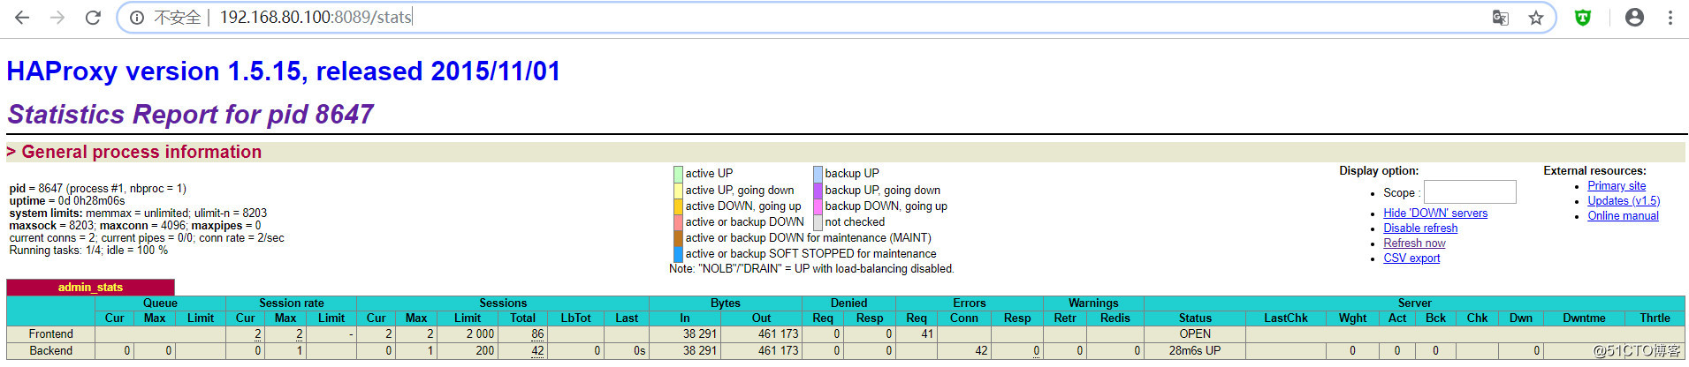Image resolution: width=1689 pixels, height=367 pixels.
Task: Click the SOFT STOPPED color swatch
Action: tap(678, 254)
